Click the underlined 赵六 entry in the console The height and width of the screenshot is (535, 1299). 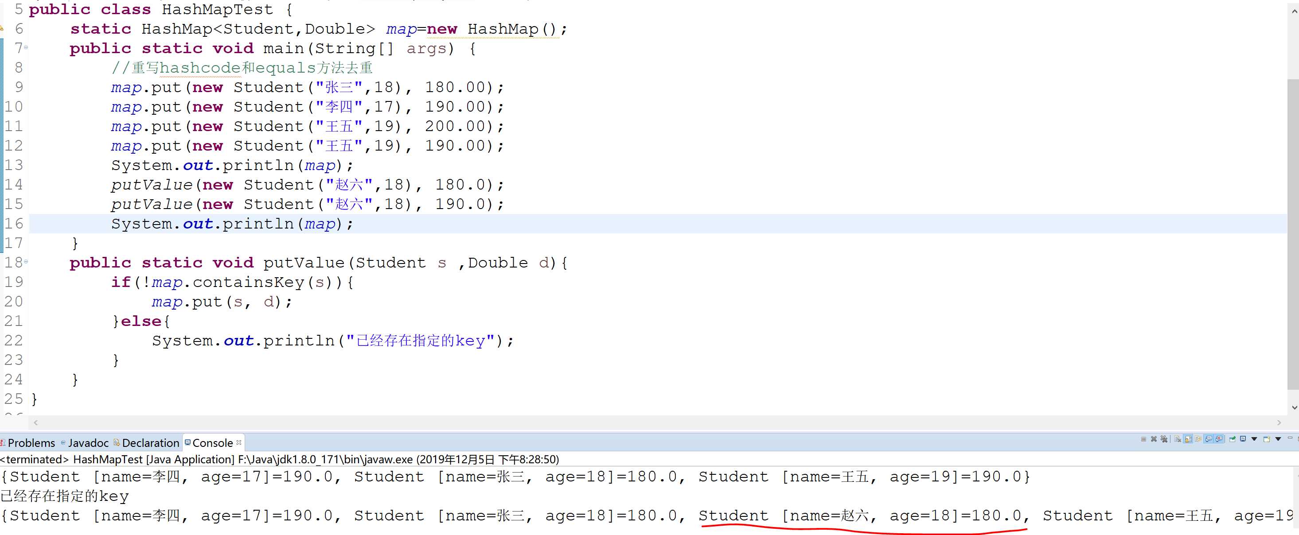pyautogui.click(x=863, y=516)
